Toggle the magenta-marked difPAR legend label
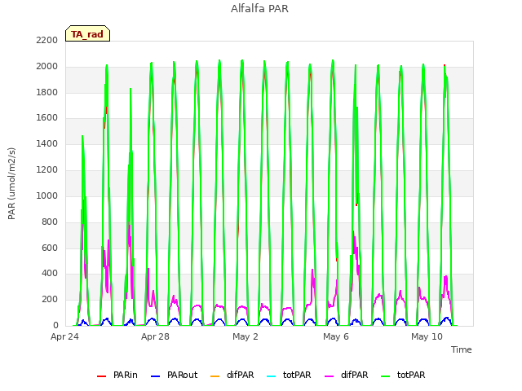The height and width of the screenshot is (391, 522). (x=355, y=375)
